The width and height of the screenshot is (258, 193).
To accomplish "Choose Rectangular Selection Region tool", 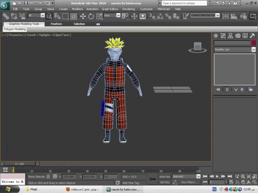I will pos(65,16).
